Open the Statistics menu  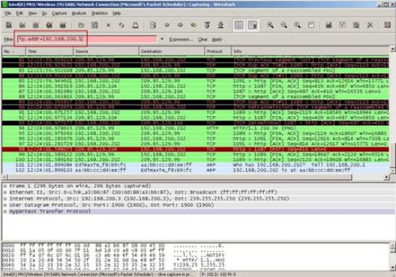[100, 13]
